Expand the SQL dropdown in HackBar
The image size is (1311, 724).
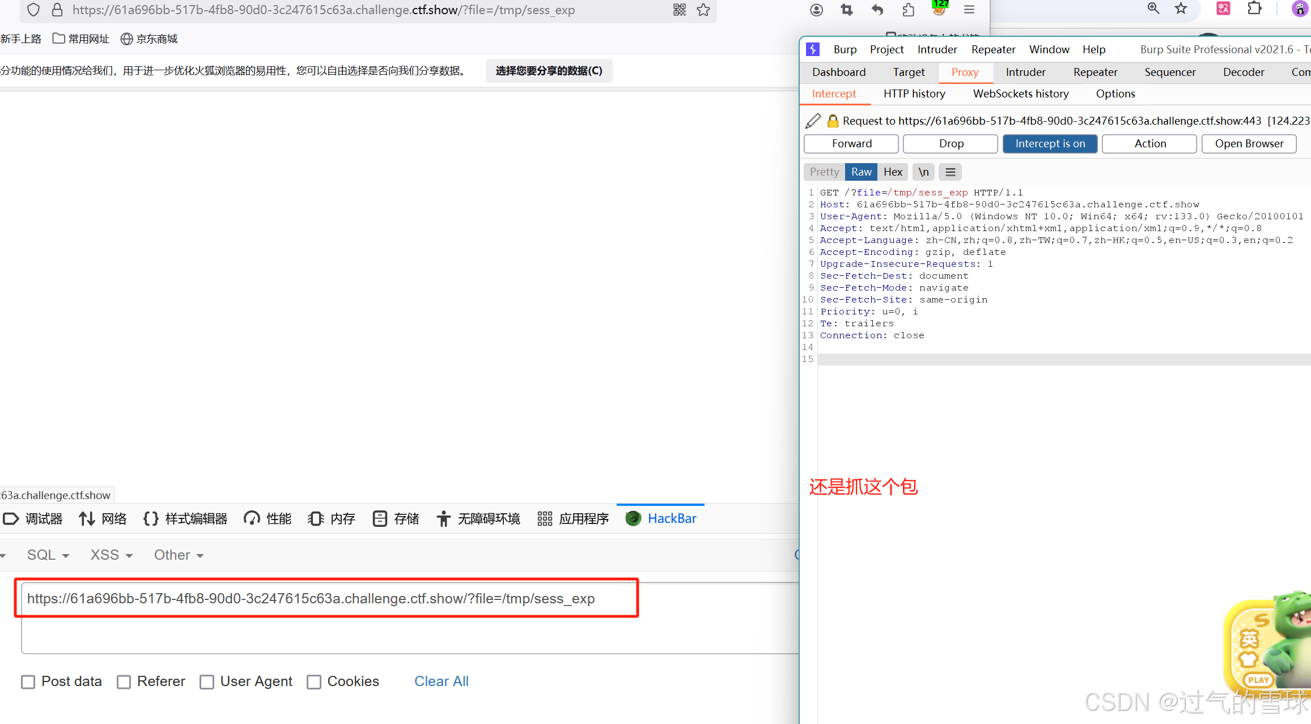48,555
